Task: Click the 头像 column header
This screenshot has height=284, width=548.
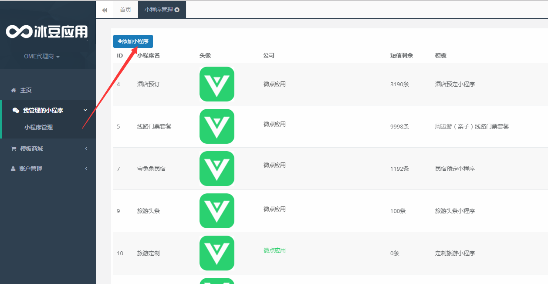Action: (x=205, y=55)
